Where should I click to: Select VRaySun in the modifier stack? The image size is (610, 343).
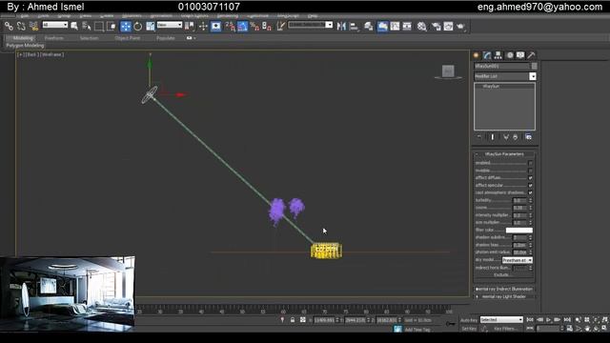point(491,86)
